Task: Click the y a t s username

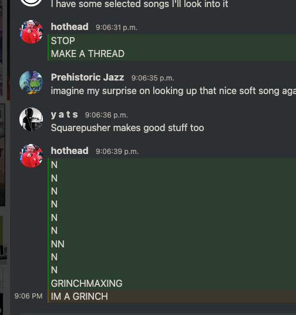Action: [x=64, y=115]
